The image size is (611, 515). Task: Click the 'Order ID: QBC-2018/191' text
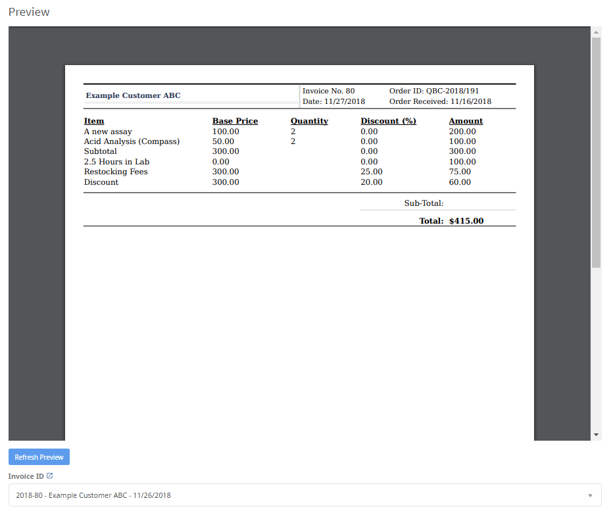pyautogui.click(x=434, y=91)
